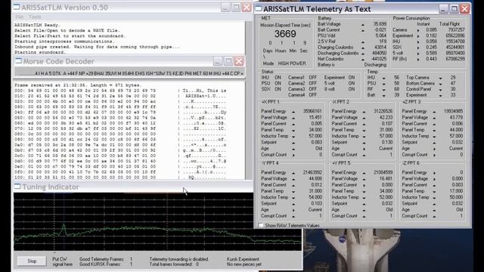484x272 pixels.
Task: Enable Show RAW Telemetry Values checkbox
Action: (x=261, y=225)
